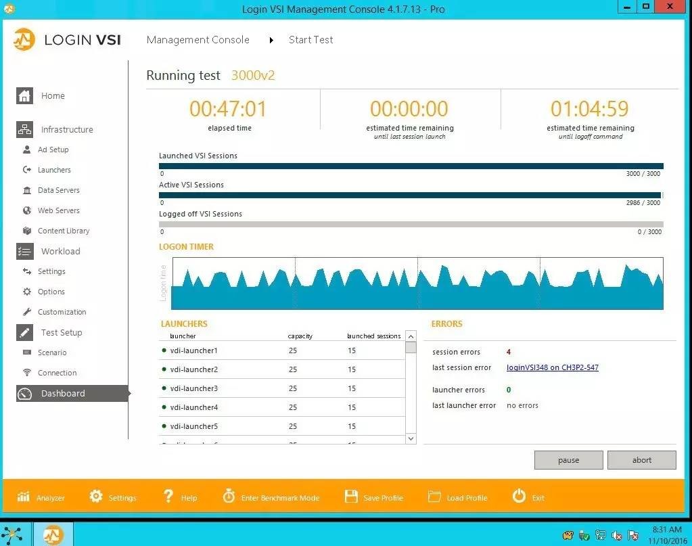Open the Data Servers building icon
The height and width of the screenshot is (546, 692).
(x=27, y=190)
